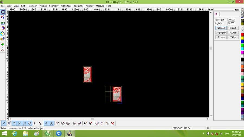Click vertical scrollbar down arrow
The height and width of the screenshot is (137, 244).
[x=211, y=116]
